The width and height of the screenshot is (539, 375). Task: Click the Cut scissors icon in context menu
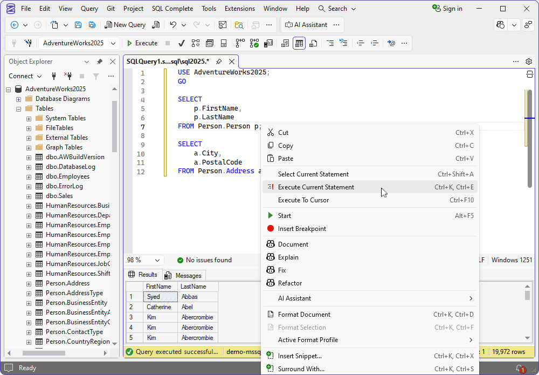coord(271,133)
